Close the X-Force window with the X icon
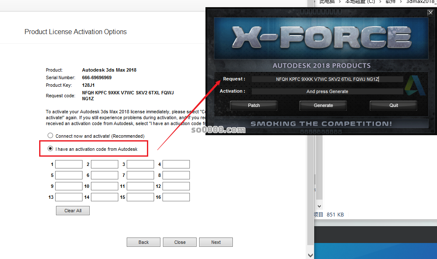This screenshot has width=437, height=259. tap(430, 13)
